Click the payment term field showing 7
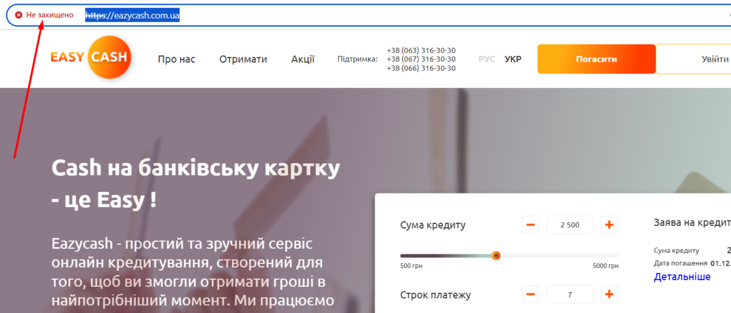This screenshot has width=731, height=313. 570,294
